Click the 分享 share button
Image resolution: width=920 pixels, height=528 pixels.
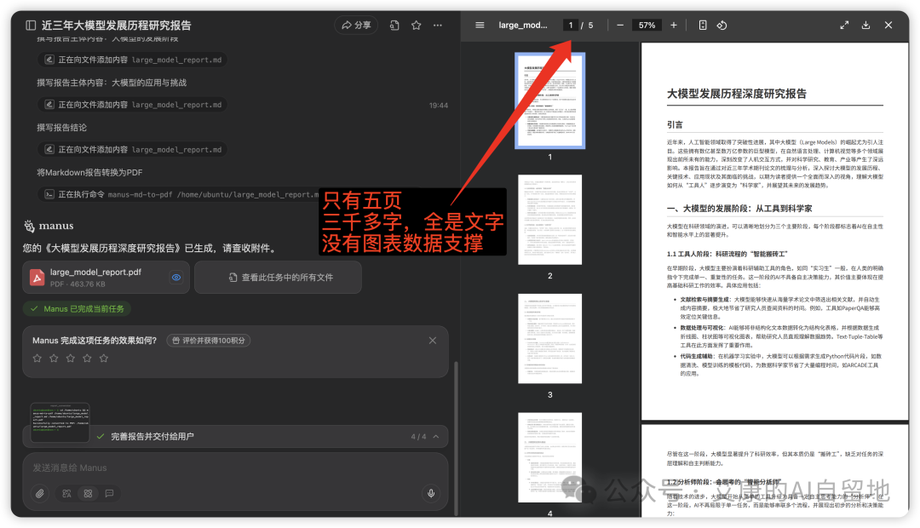coord(356,26)
